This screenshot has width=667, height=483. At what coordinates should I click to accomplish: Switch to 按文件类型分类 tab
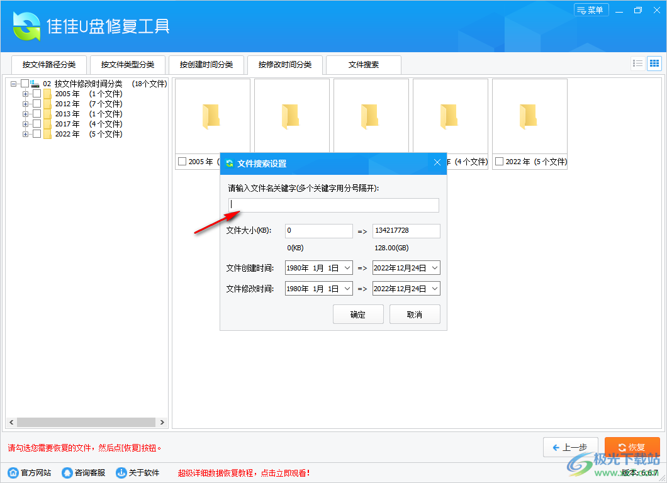128,65
